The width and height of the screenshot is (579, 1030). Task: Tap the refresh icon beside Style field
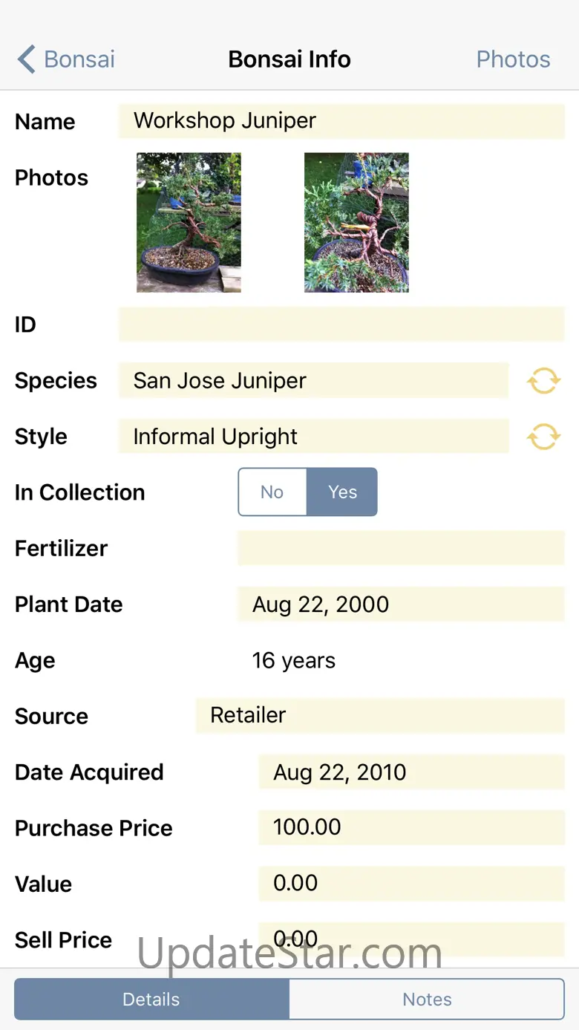[x=543, y=437]
